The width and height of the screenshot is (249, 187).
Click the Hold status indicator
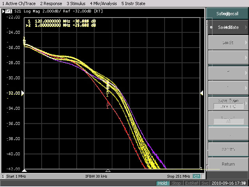(x=163, y=183)
